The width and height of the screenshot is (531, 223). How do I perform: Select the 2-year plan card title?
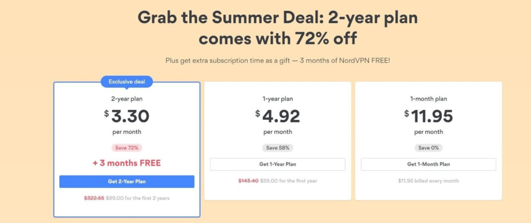point(127,99)
